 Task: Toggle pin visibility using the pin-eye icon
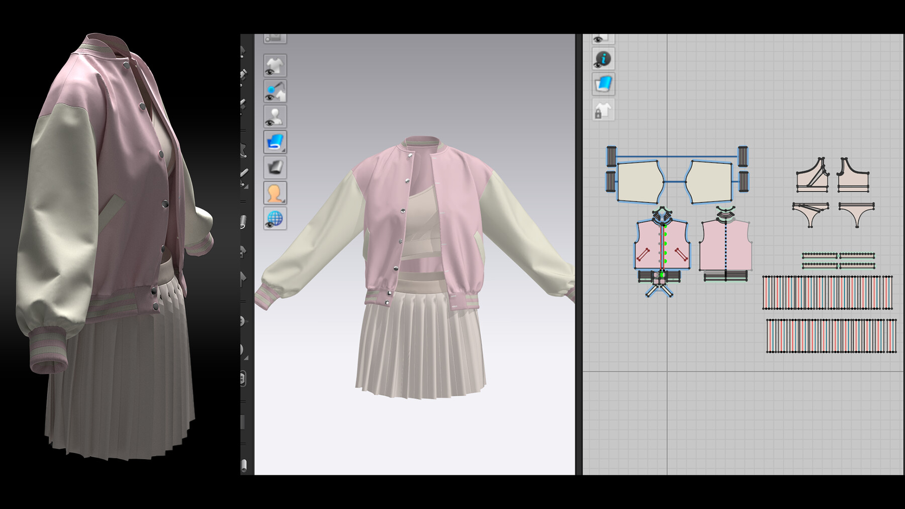pyautogui.click(x=275, y=91)
